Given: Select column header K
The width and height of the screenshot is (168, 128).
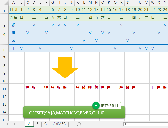Looking at the screenshot, I should pos(78,3).
